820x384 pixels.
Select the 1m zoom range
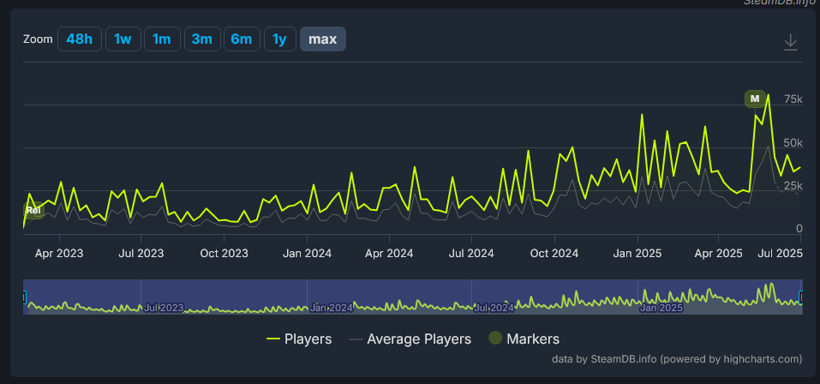point(162,39)
